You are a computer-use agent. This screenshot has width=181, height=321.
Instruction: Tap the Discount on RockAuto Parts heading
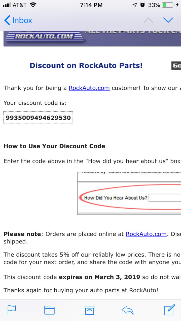86,66
